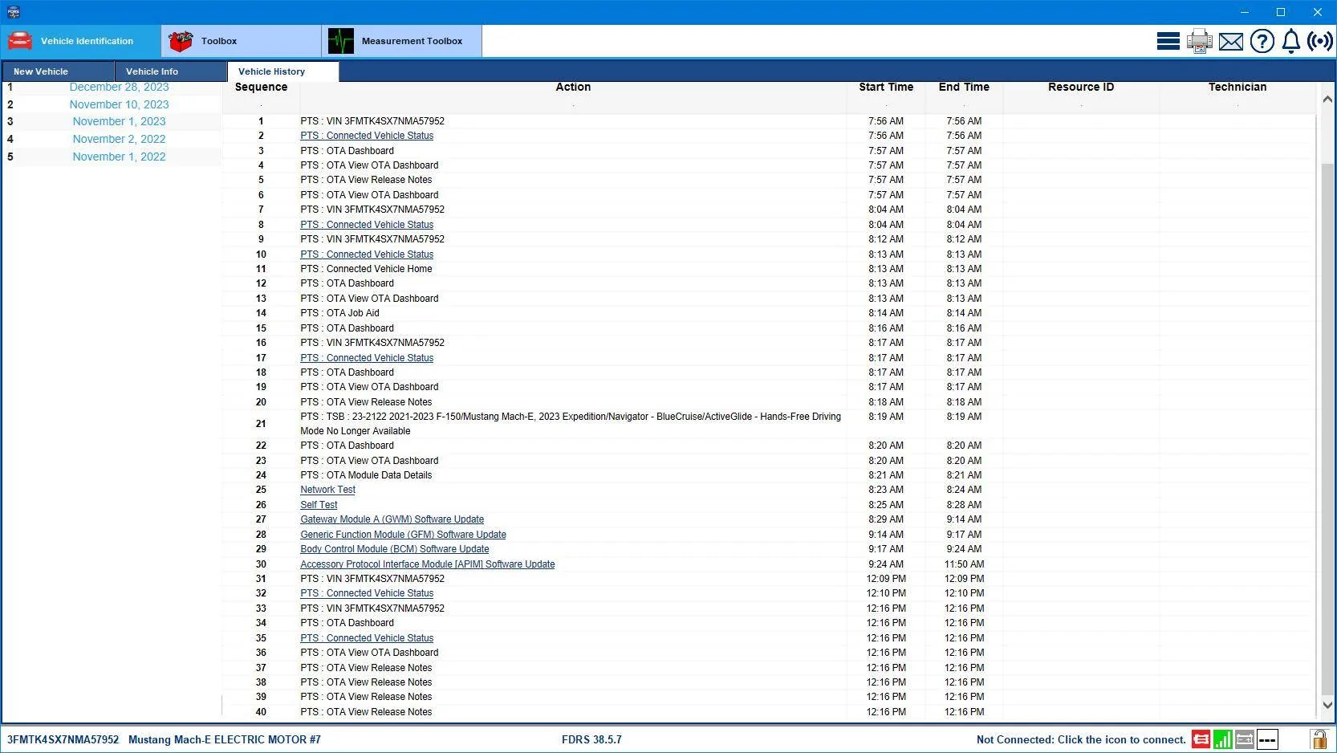Select the November 10, 2023 session

point(119,104)
